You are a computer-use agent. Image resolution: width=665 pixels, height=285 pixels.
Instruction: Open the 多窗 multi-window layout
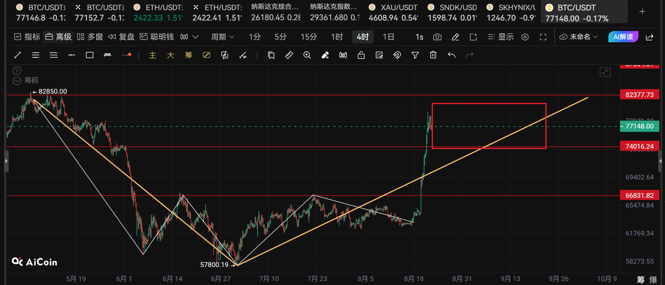90,37
